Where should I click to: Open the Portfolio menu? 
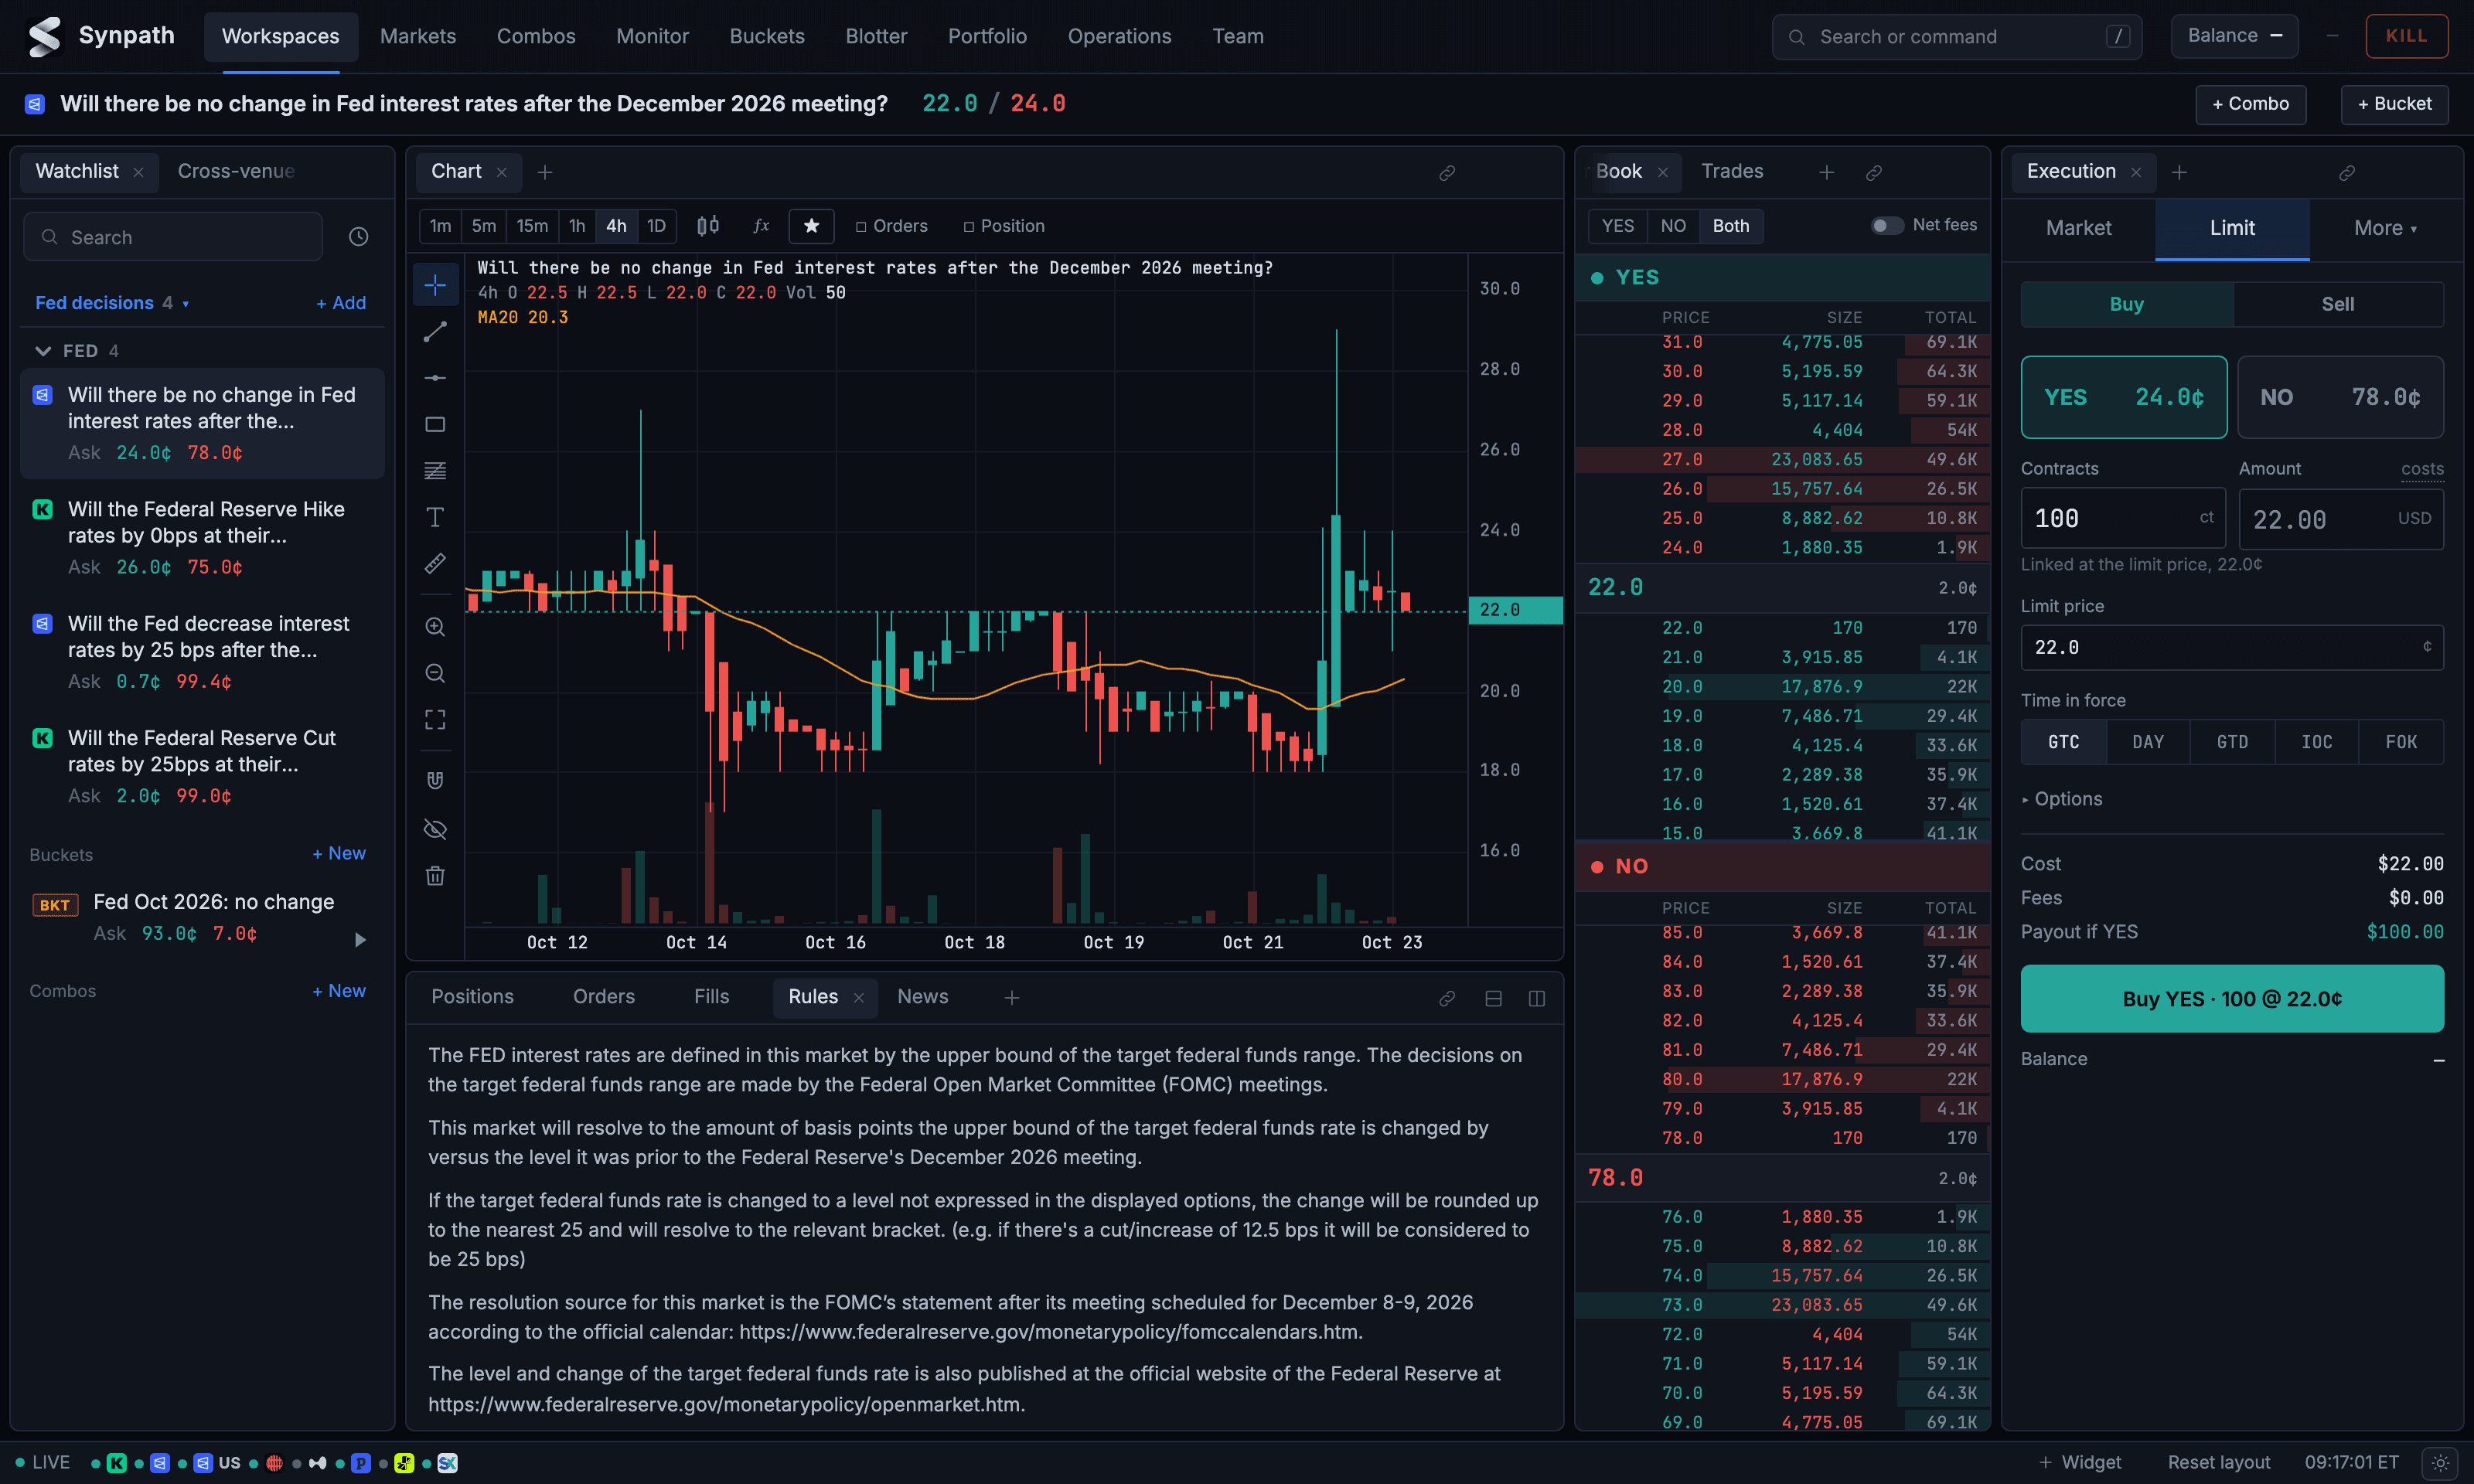click(987, 36)
